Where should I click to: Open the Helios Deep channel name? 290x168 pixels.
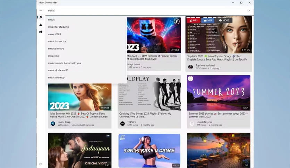tap(64, 122)
